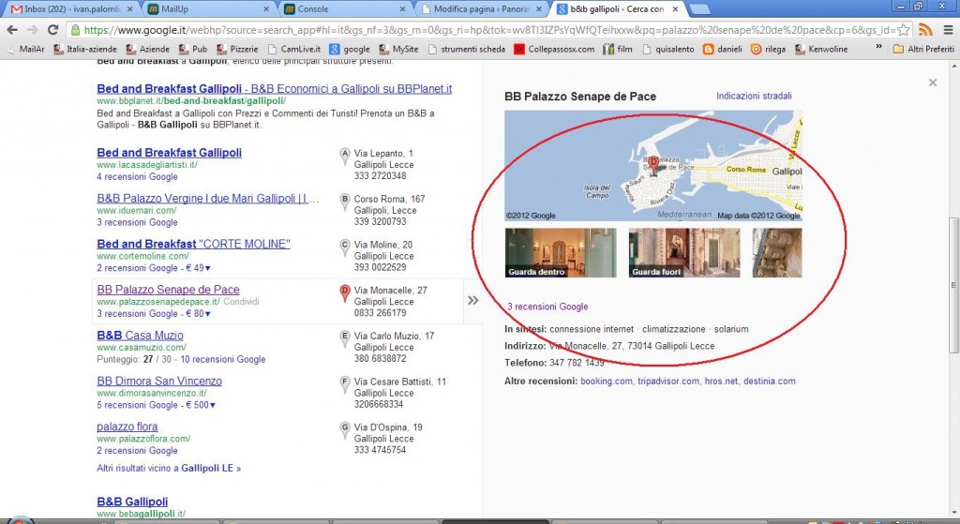The width and height of the screenshot is (960, 524).
Task: Open the strumenti scheda bookmark
Action: pyautogui.click(x=466, y=49)
